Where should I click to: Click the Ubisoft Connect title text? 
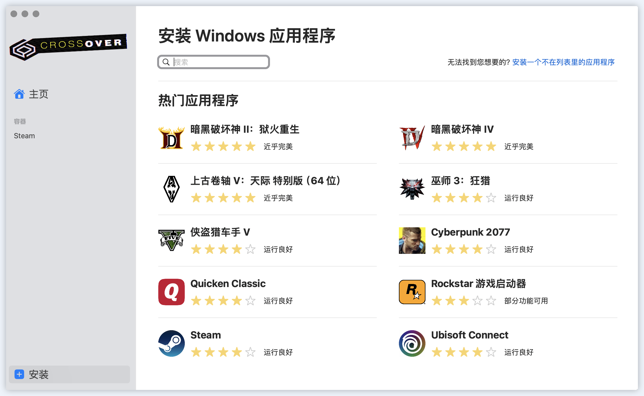pyautogui.click(x=469, y=335)
